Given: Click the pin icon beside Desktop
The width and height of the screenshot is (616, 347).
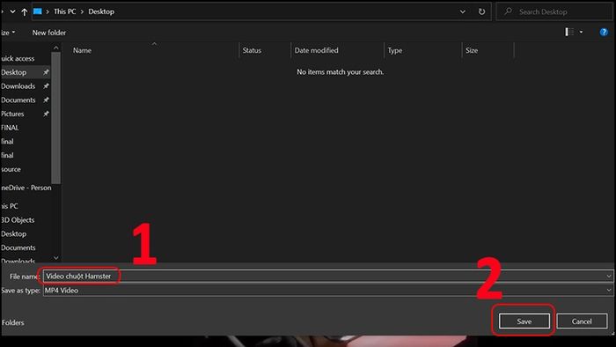Looking at the screenshot, I should (46, 72).
